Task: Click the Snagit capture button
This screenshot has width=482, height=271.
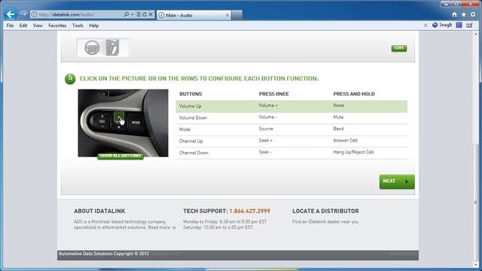Action: 442,25
